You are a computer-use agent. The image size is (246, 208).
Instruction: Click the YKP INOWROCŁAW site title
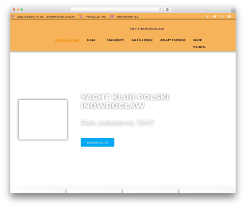147,29
